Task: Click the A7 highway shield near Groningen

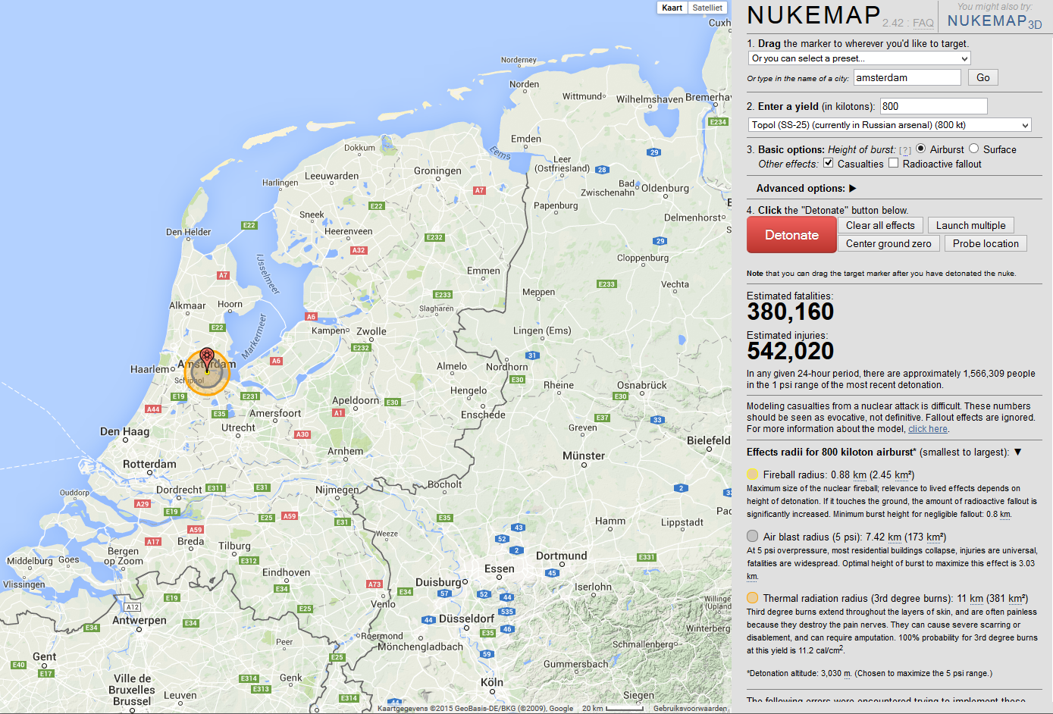Action: [x=479, y=190]
